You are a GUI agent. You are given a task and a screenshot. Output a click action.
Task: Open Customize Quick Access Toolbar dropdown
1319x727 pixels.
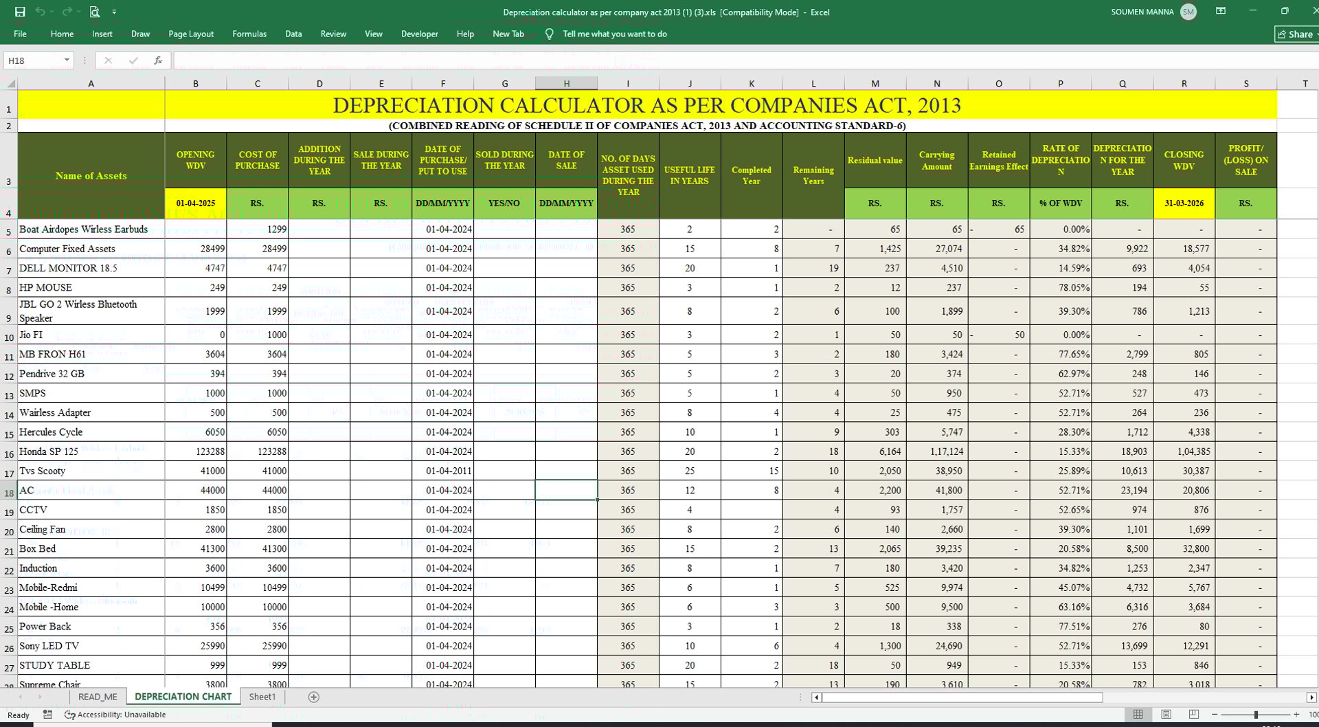coord(114,12)
